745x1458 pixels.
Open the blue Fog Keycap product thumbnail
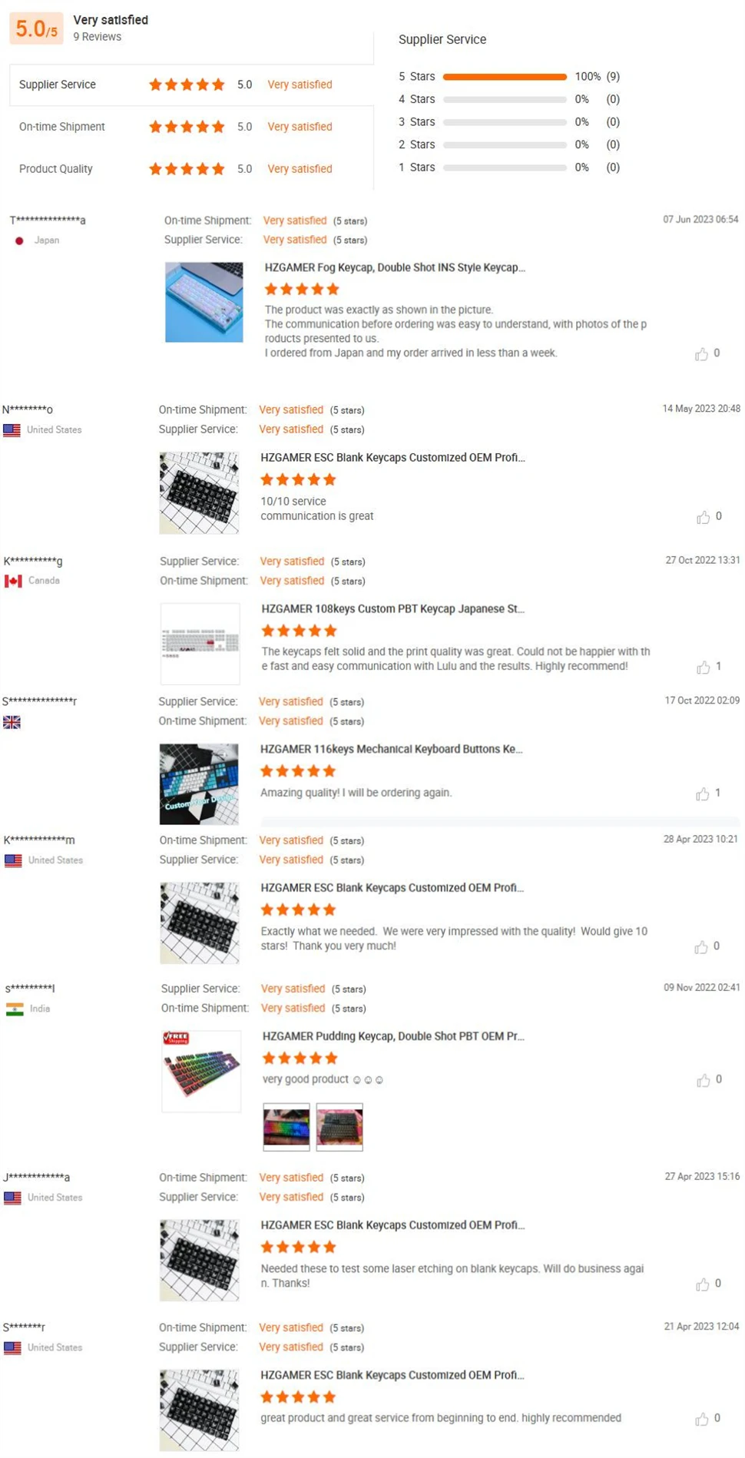[204, 302]
